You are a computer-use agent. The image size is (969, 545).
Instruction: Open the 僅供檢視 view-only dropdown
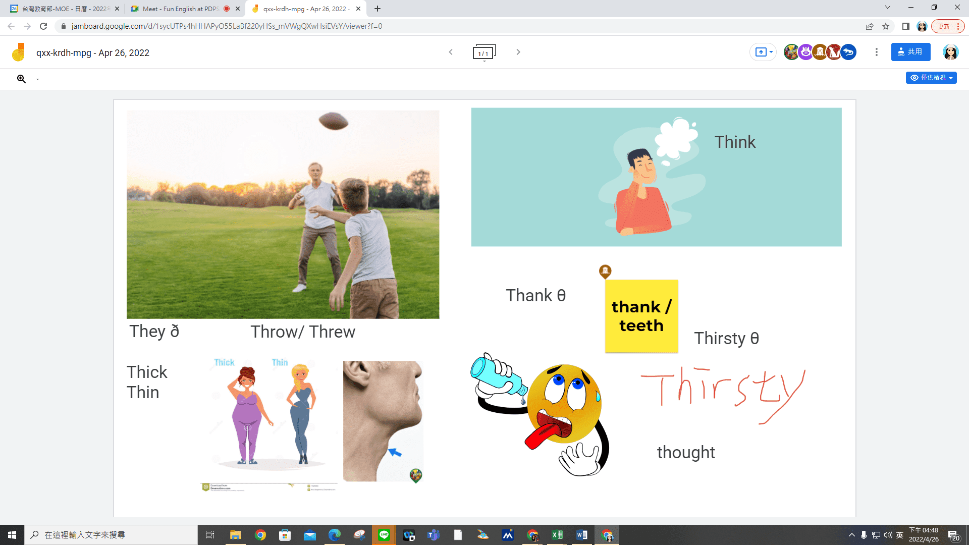point(931,78)
